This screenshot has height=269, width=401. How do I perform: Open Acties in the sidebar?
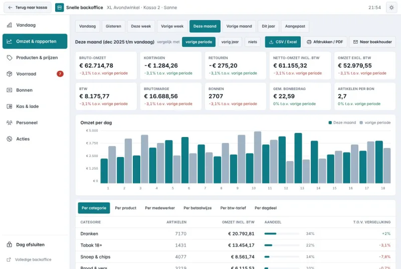coord(35,139)
